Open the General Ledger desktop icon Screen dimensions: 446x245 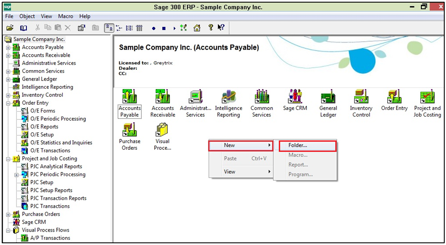[x=328, y=104]
